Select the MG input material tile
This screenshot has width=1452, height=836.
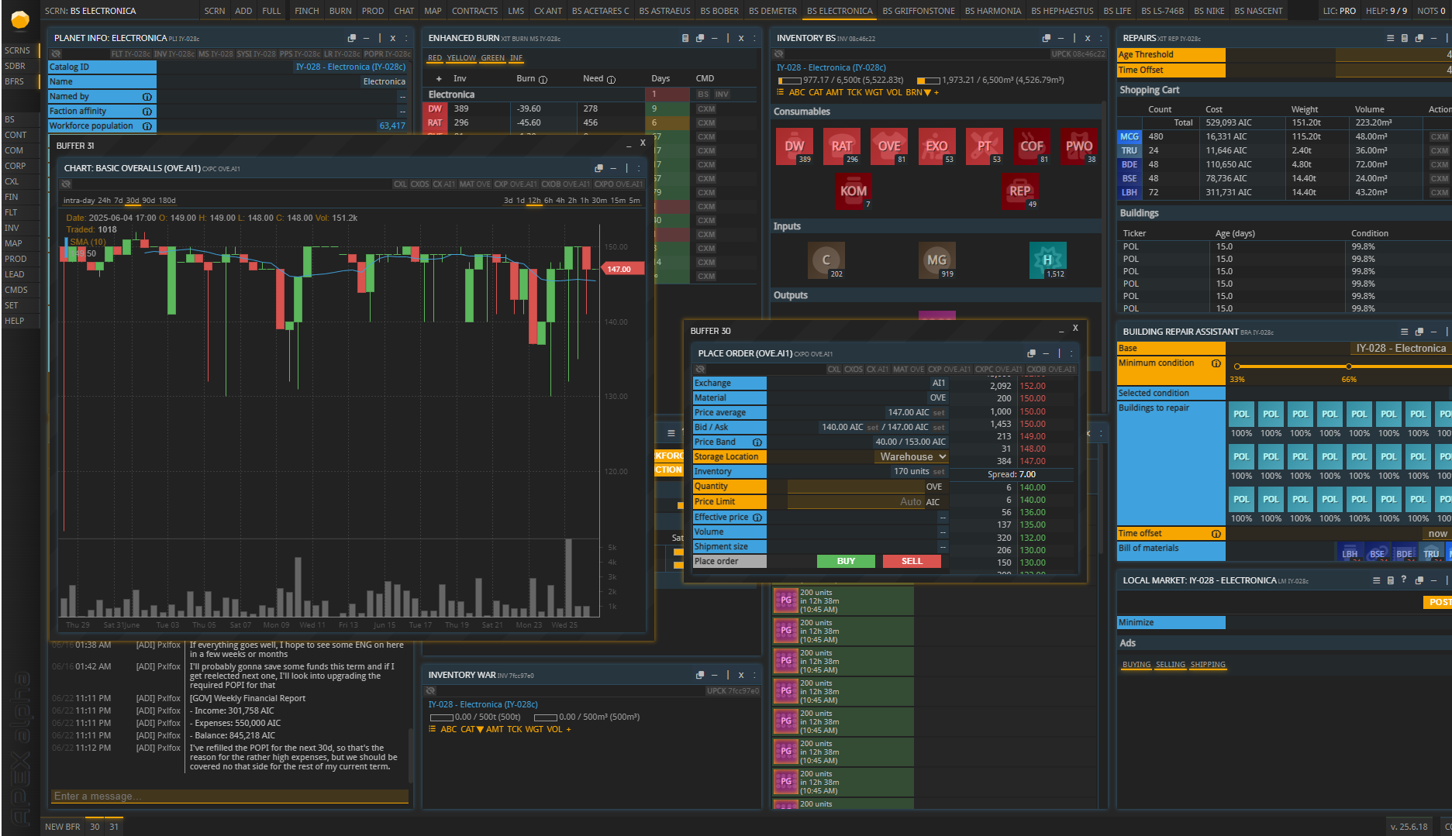click(937, 260)
